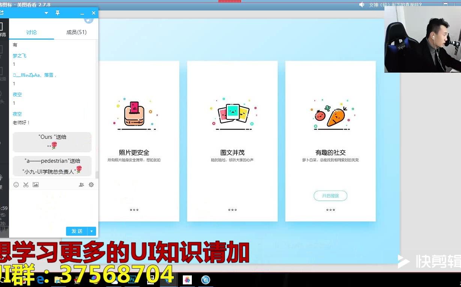The width and height of the screenshot is (461, 287).
Task: Click the 开启微途 button
Action: pos(330,196)
